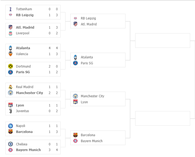195x157 pixels.
Task: Click the Real Madrid crest
Action: pos(11,87)
